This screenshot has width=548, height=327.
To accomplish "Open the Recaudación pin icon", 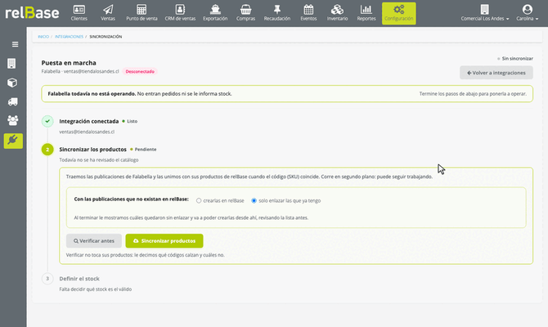I will [x=277, y=9].
